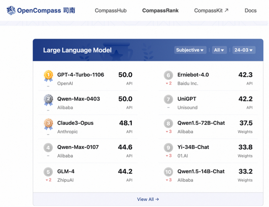Click the external arrow icon beside CompassKit
This screenshot has height=207, width=269.
(226, 10)
